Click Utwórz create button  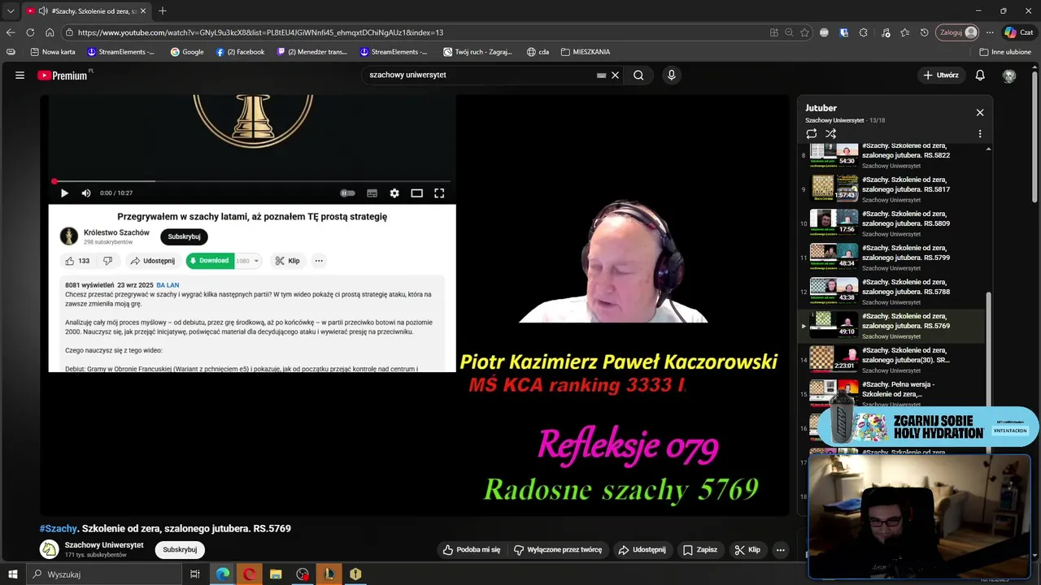pyautogui.click(x=941, y=75)
